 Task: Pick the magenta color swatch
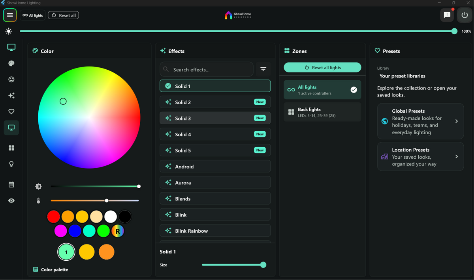(60, 231)
